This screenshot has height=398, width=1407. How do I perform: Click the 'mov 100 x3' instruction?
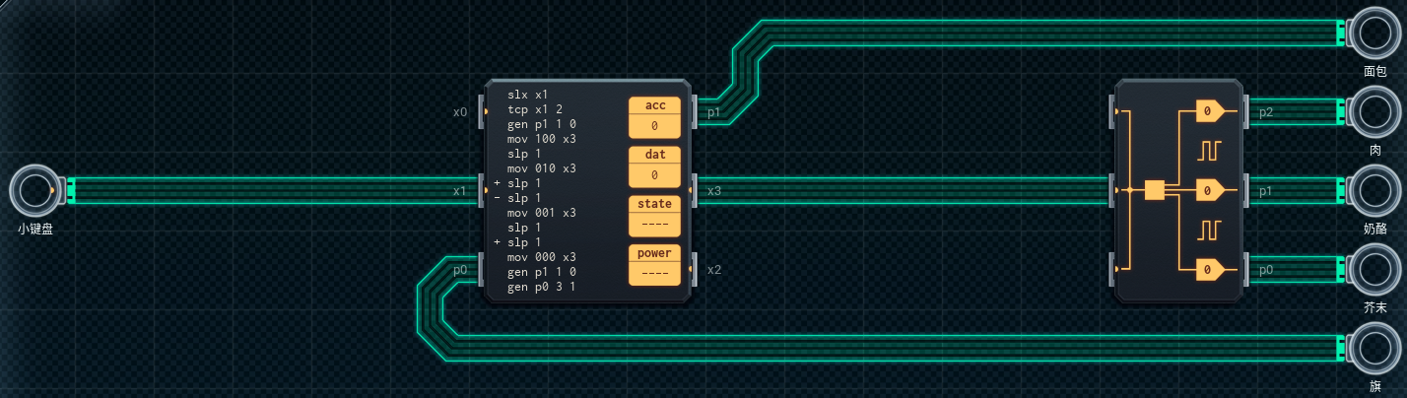541,139
